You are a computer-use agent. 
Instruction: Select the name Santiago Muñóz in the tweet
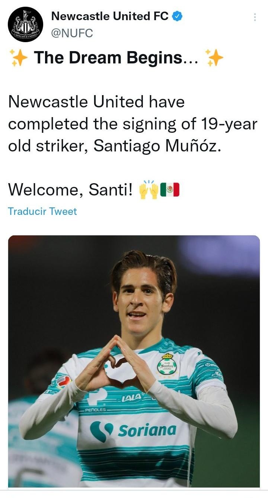tap(157, 146)
